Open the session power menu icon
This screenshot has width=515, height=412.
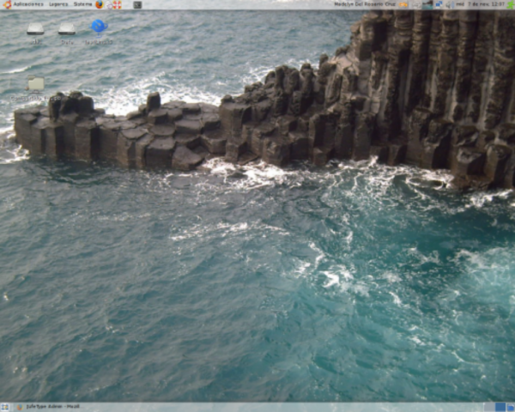click(x=508, y=4)
